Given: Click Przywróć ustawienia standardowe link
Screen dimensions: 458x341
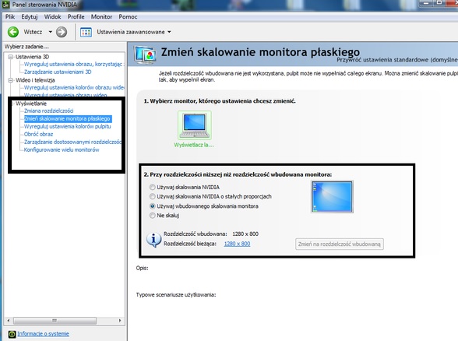Looking at the screenshot, I should point(397,60).
